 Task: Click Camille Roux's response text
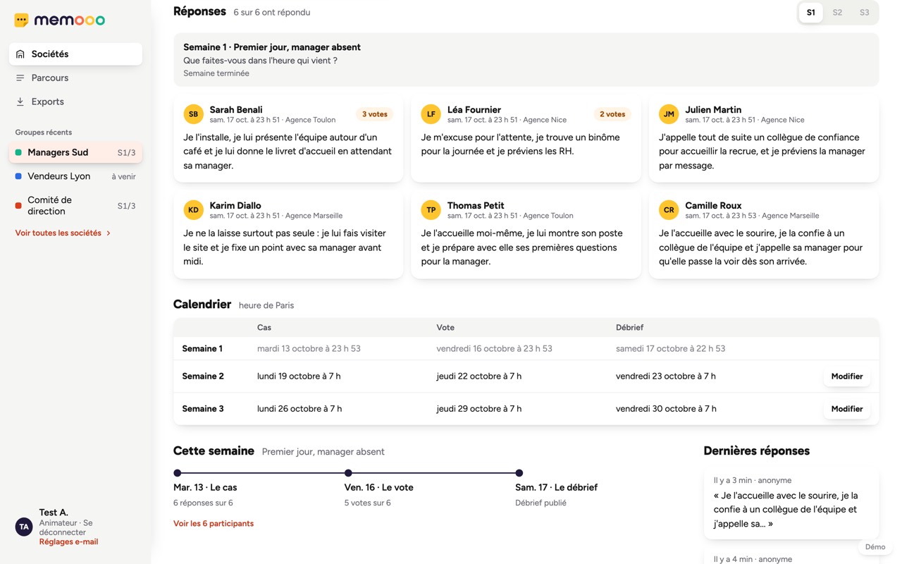(x=761, y=247)
